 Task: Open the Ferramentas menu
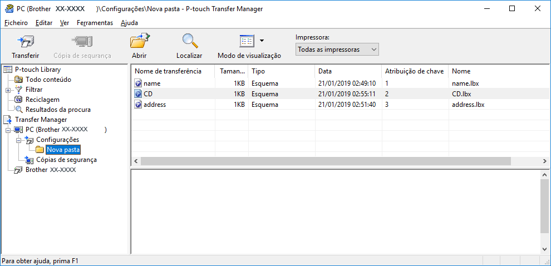pyautogui.click(x=95, y=23)
